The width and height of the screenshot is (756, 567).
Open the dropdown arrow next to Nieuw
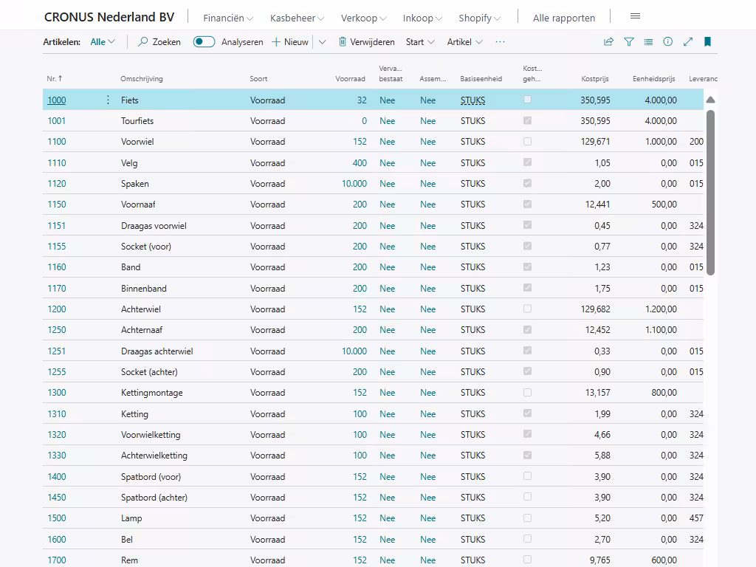322,42
